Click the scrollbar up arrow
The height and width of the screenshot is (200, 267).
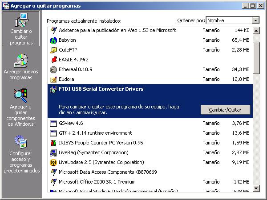pos(256,30)
